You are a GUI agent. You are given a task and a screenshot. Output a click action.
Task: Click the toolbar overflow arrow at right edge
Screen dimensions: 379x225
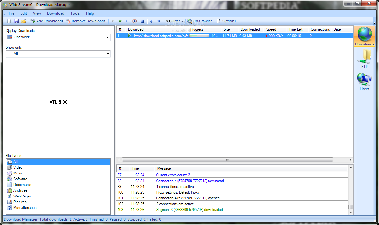point(374,23)
